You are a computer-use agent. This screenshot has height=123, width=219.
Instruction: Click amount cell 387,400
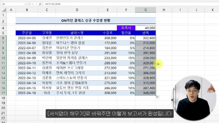[146, 88]
